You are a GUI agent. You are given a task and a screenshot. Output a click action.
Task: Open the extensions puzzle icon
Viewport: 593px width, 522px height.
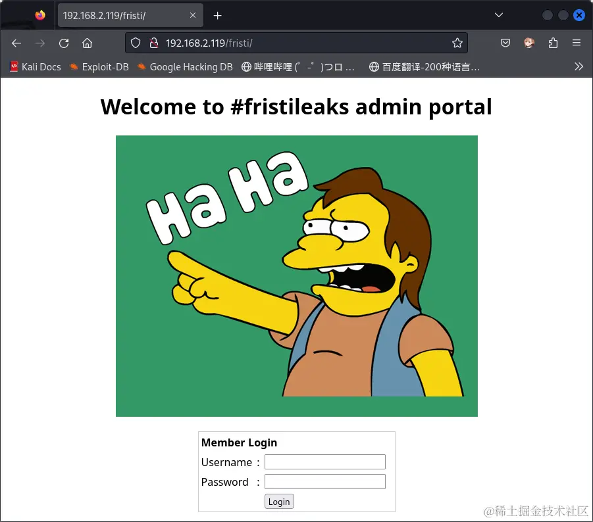[553, 43]
